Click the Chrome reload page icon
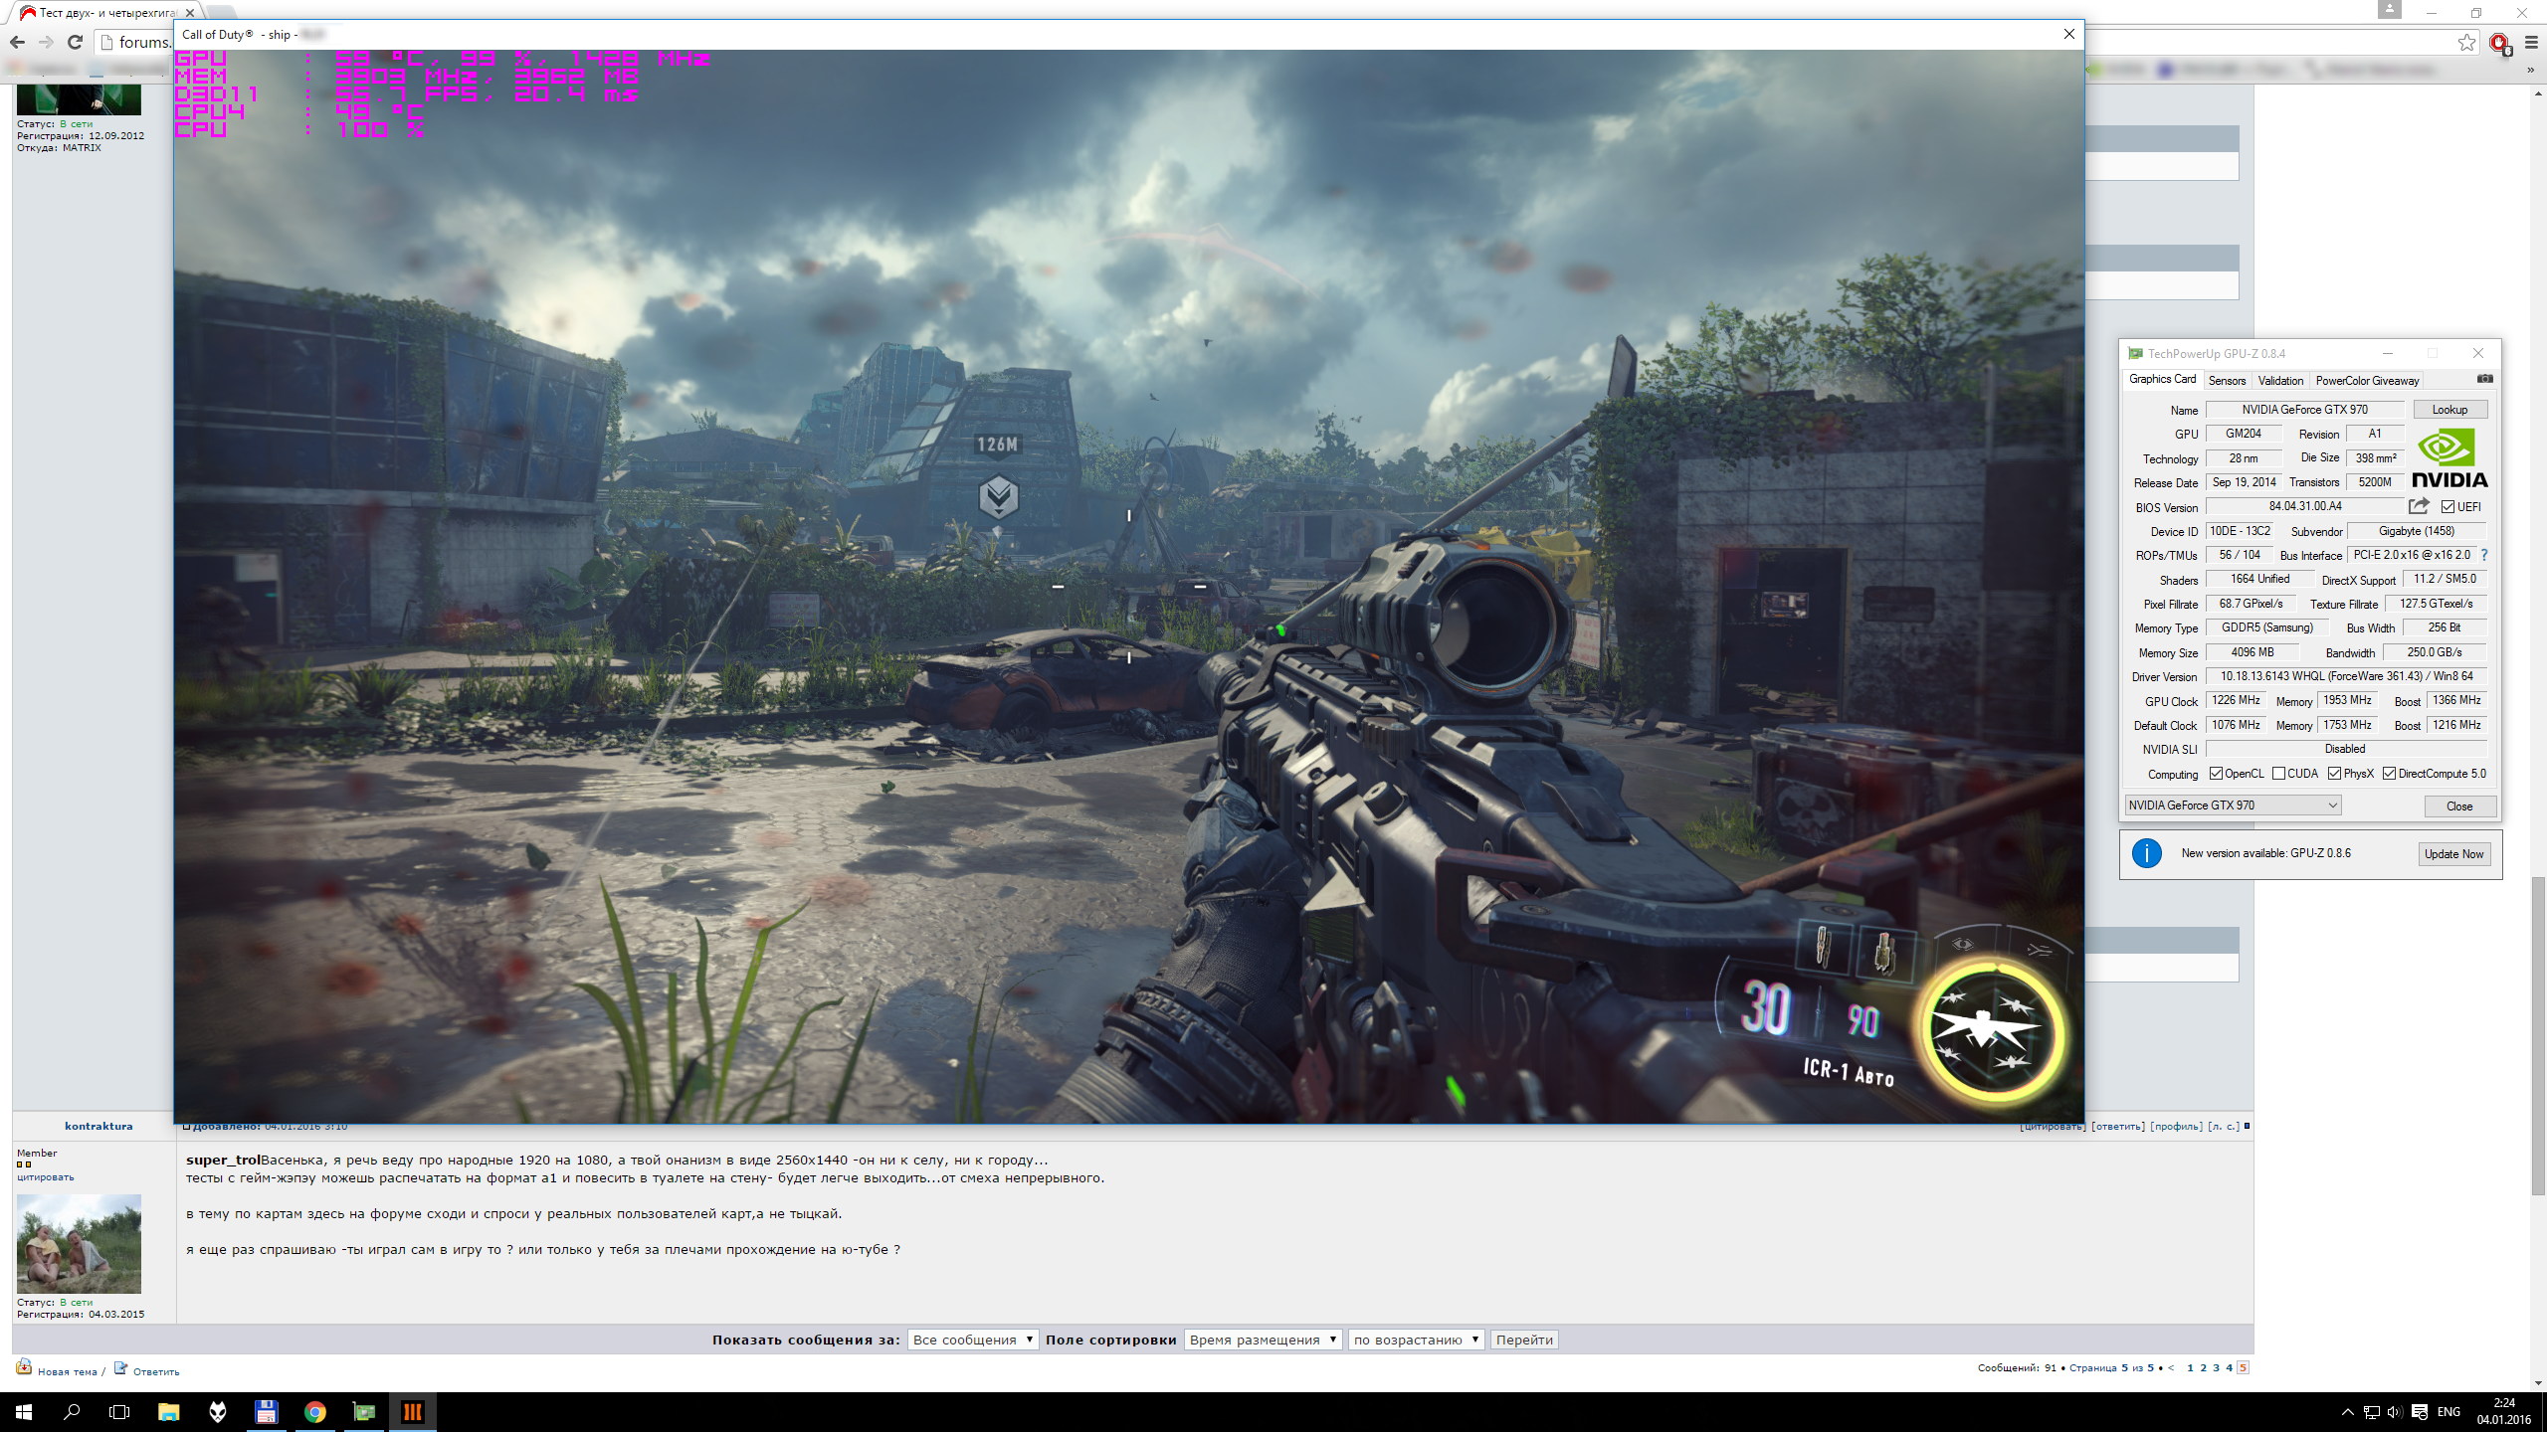2547x1432 pixels. coord(75,42)
